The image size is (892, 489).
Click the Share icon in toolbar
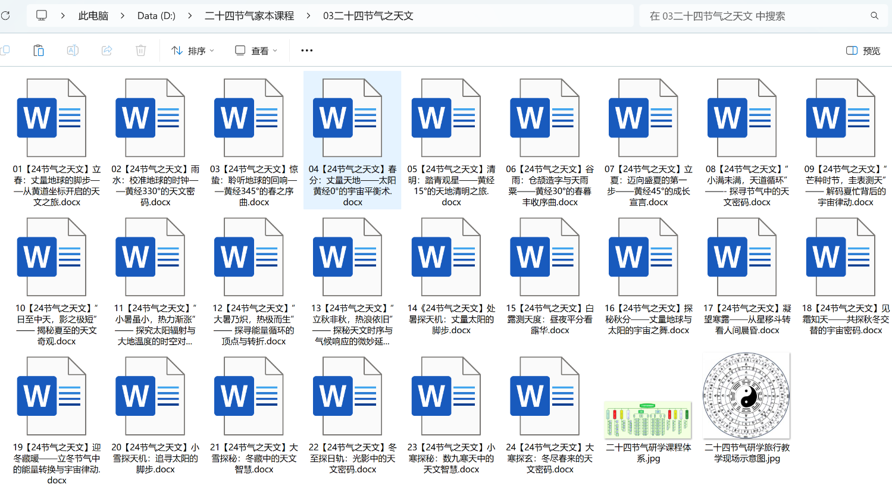click(x=107, y=51)
